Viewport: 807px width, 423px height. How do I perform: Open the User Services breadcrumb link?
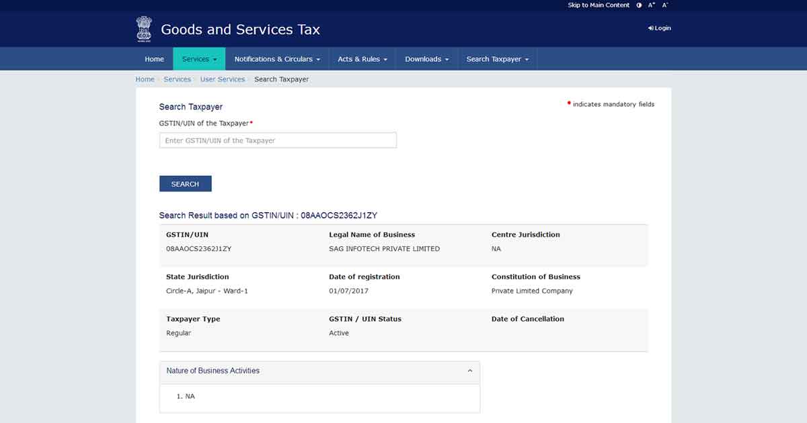click(x=223, y=79)
